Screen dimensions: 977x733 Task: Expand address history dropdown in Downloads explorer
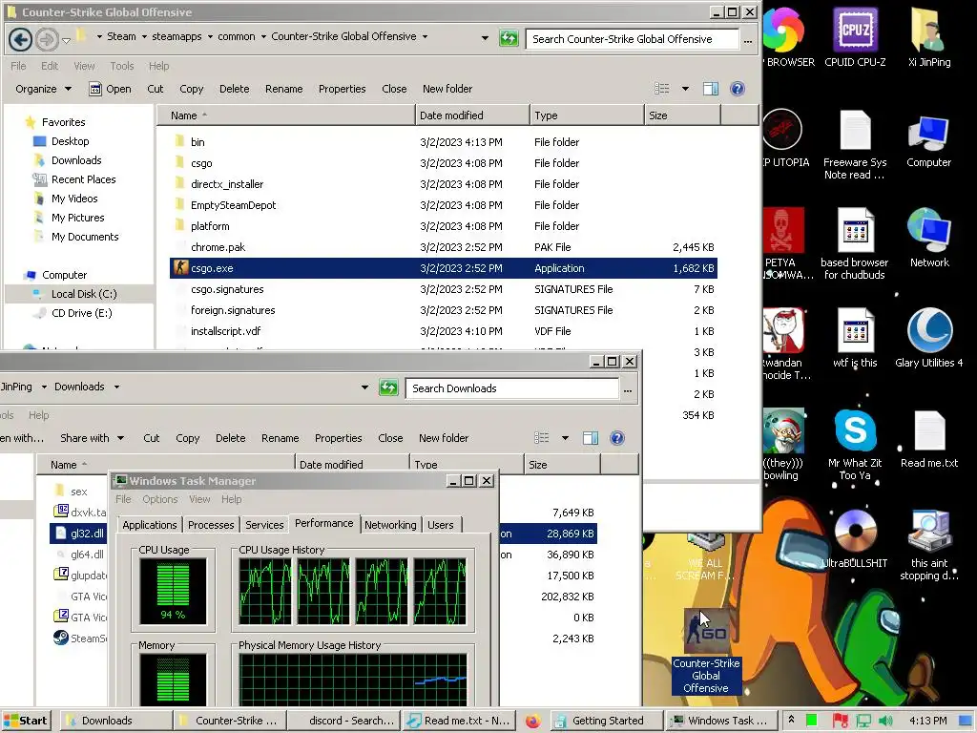[364, 387]
